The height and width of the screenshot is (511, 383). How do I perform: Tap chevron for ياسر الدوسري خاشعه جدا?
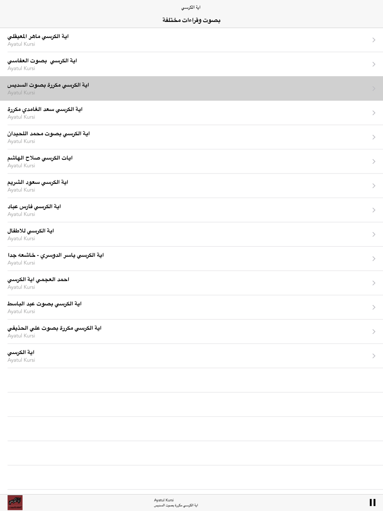click(x=374, y=259)
